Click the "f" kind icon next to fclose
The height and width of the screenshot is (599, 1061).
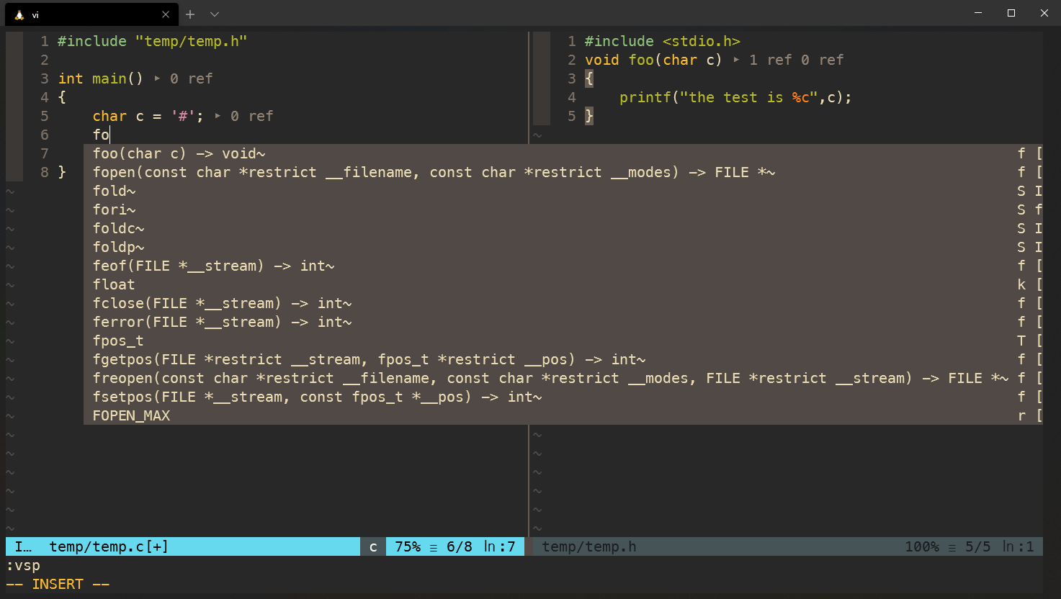[1021, 303]
